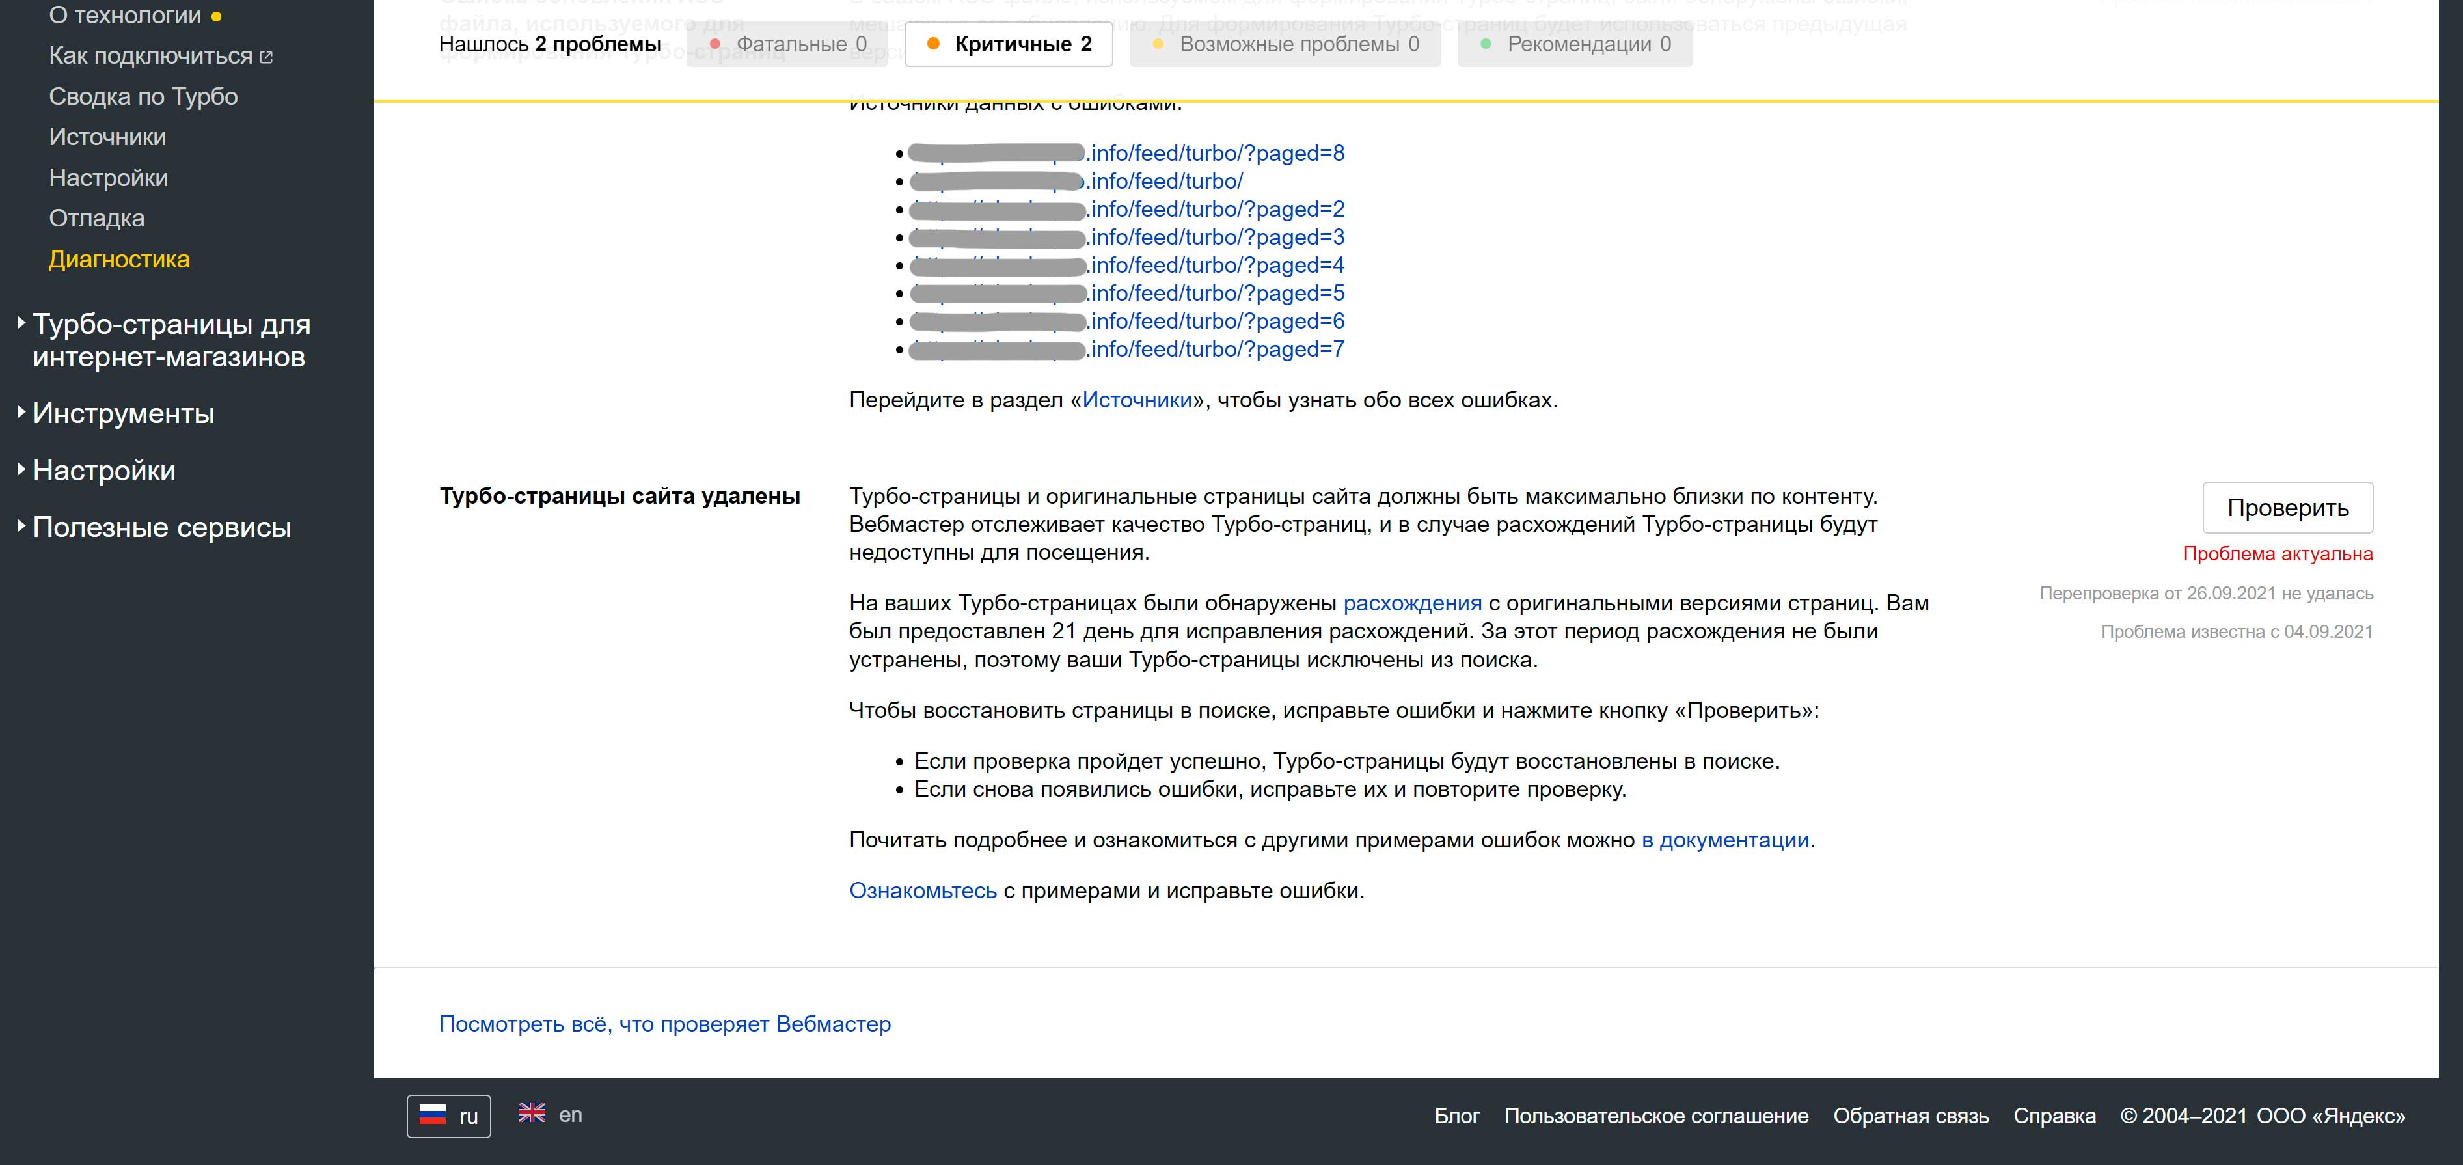
Task: Expand 'Турбо-страницы для интернет-магазинов' section
Action: pos(171,340)
